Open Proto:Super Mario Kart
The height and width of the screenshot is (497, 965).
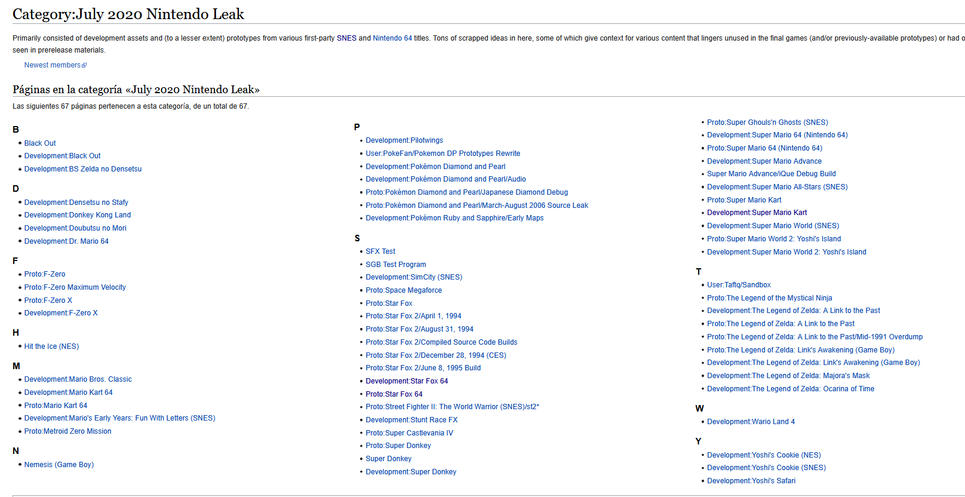[744, 200]
